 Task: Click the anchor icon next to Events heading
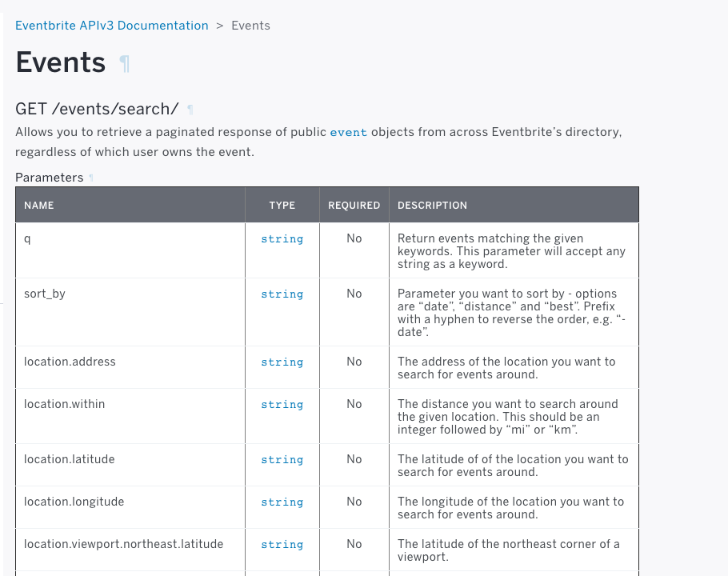pyautogui.click(x=125, y=62)
